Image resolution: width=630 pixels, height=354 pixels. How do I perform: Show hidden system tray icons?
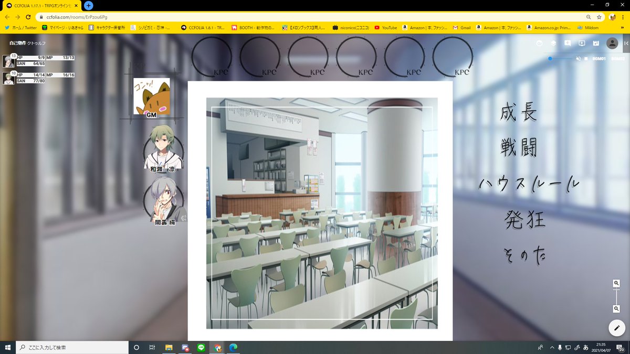(x=551, y=347)
